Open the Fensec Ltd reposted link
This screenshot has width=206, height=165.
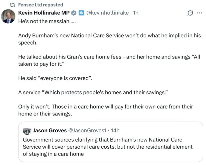[41, 5]
